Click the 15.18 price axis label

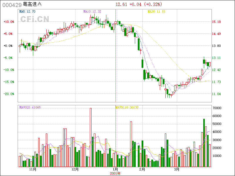click(x=216, y=22)
